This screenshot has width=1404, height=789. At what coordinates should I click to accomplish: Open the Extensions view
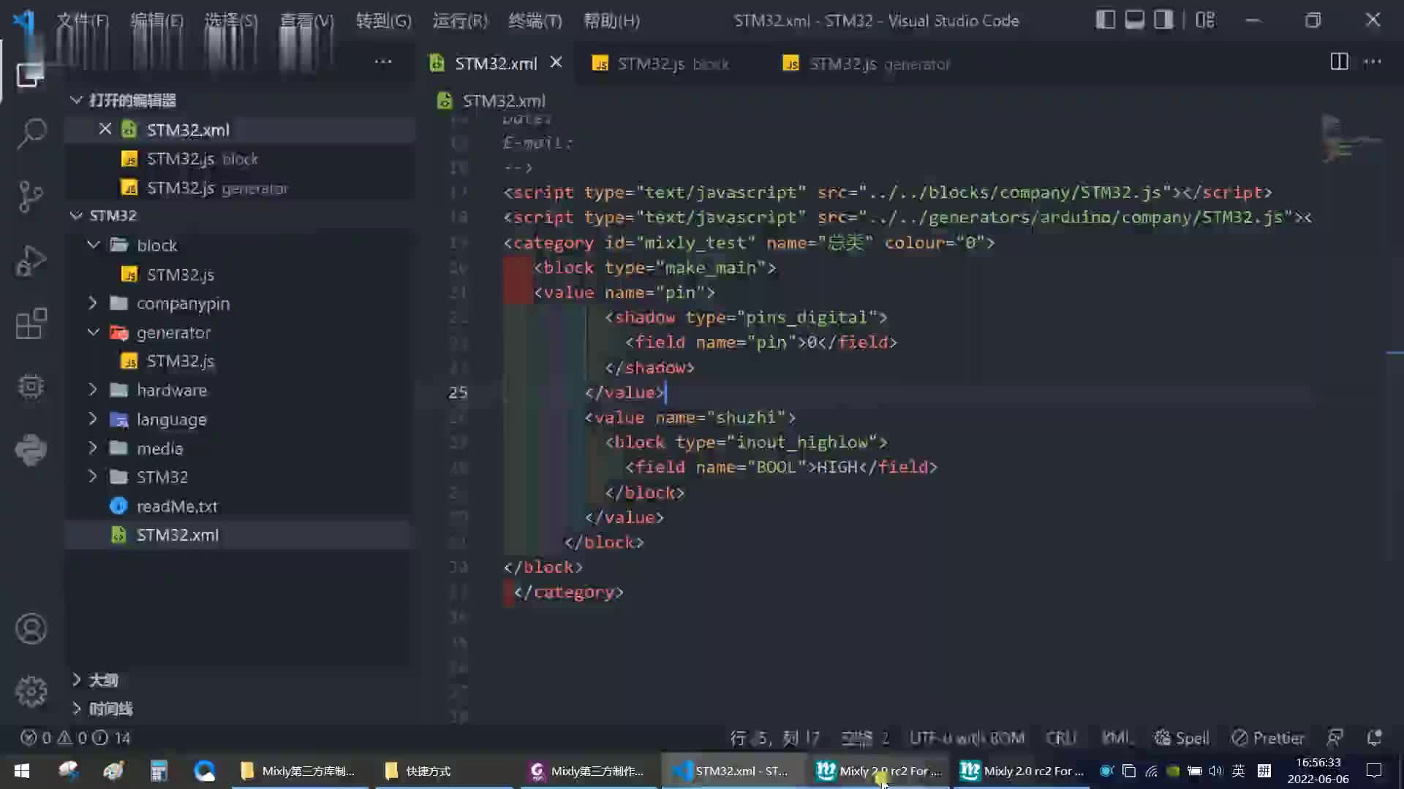coord(31,323)
